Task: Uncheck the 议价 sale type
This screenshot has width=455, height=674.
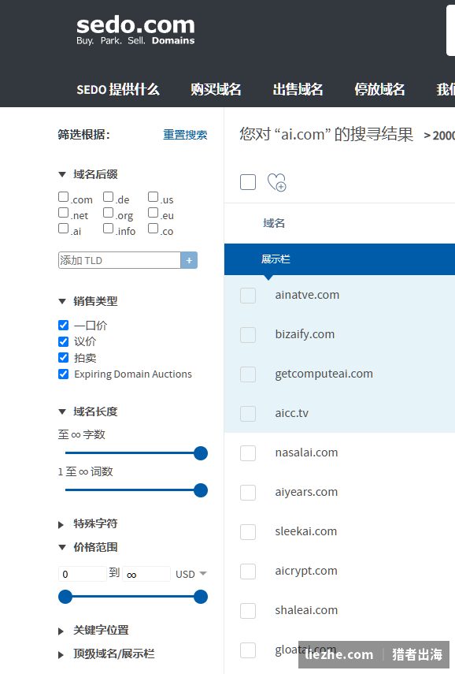Action: (63, 341)
